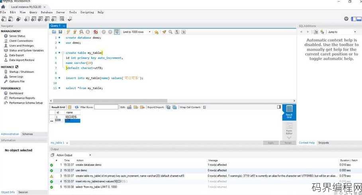Save statement to snippets star icon
Viewport: 362px width, 195px height.
point(156,32)
